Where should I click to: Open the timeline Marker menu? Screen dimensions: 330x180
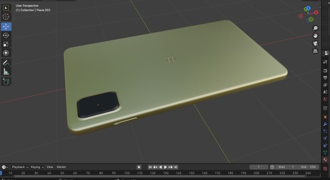(x=61, y=167)
